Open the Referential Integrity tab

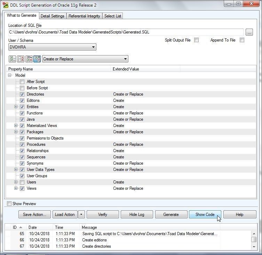click(84, 16)
